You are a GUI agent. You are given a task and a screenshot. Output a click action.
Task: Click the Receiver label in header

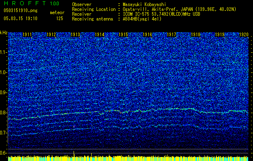pos(82,14)
